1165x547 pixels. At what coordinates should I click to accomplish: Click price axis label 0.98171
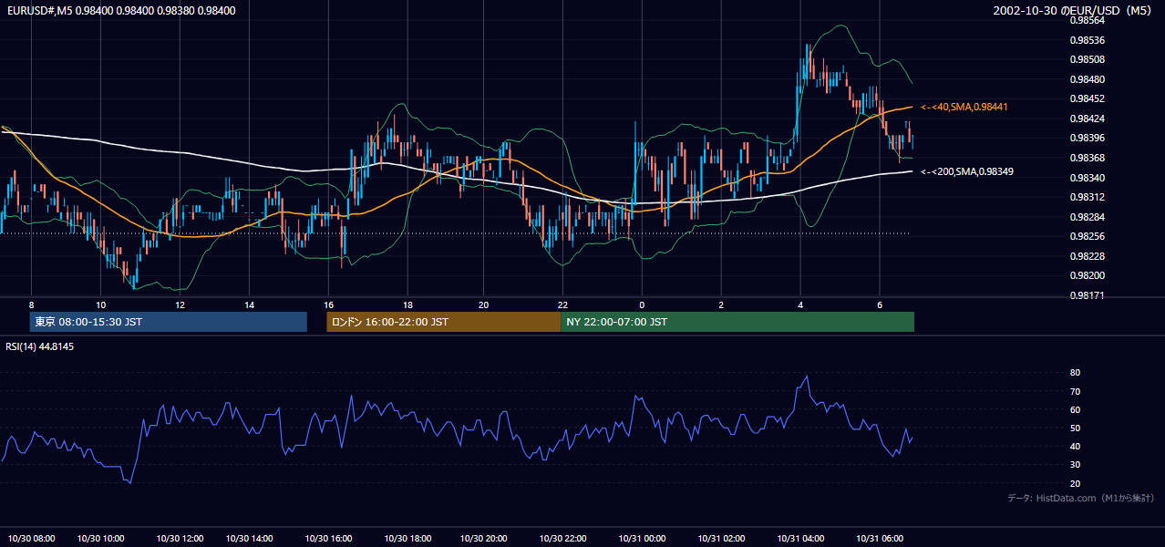click(1087, 295)
